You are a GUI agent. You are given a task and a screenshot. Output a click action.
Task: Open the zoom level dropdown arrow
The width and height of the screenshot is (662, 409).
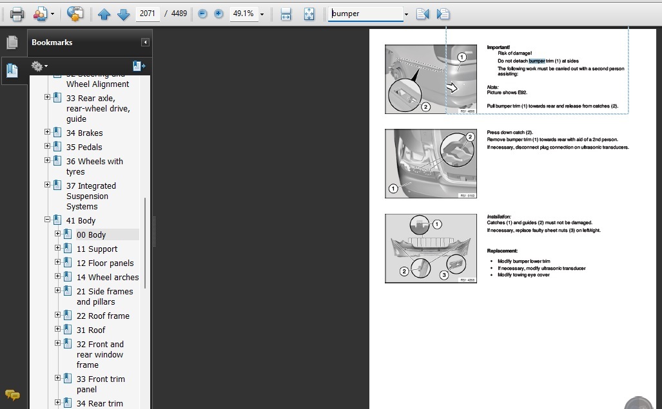pyautogui.click(x=262, y=14)
